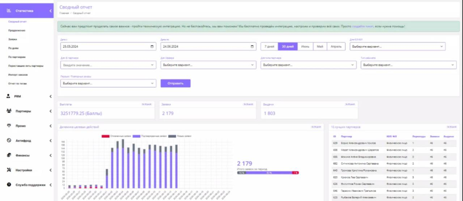463x201 pixels.
Task: Open Продвижение in the sidebar
Action: click(x=17, y=30)
